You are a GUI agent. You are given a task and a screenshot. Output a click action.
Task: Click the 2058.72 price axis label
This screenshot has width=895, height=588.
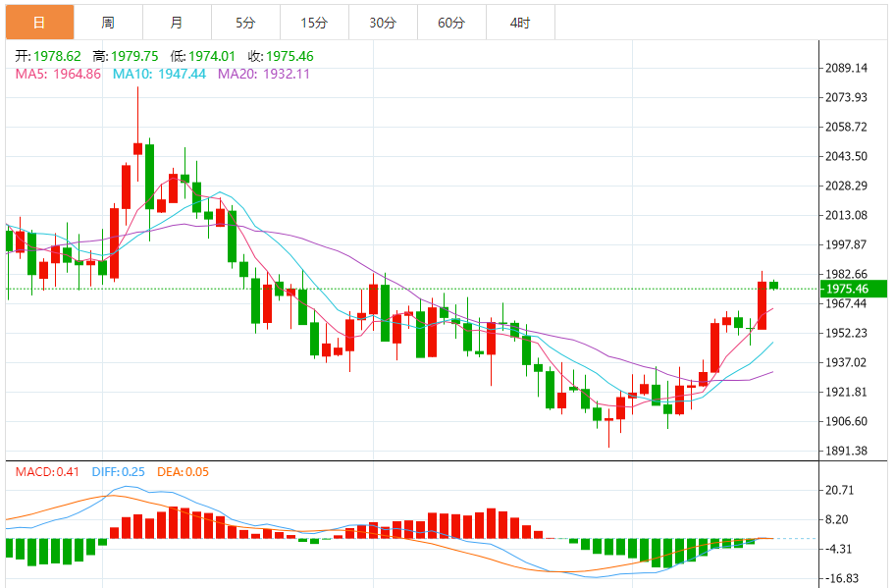(x=846, y=127)
